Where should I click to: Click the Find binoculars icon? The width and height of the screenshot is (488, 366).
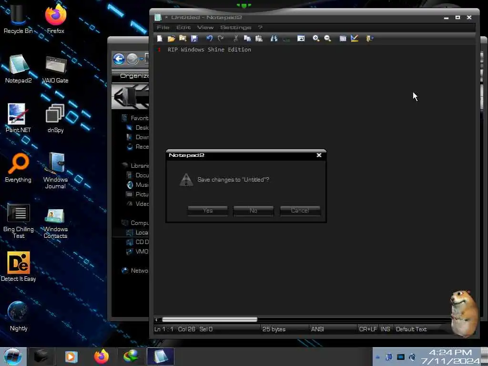tap(274, 38)
